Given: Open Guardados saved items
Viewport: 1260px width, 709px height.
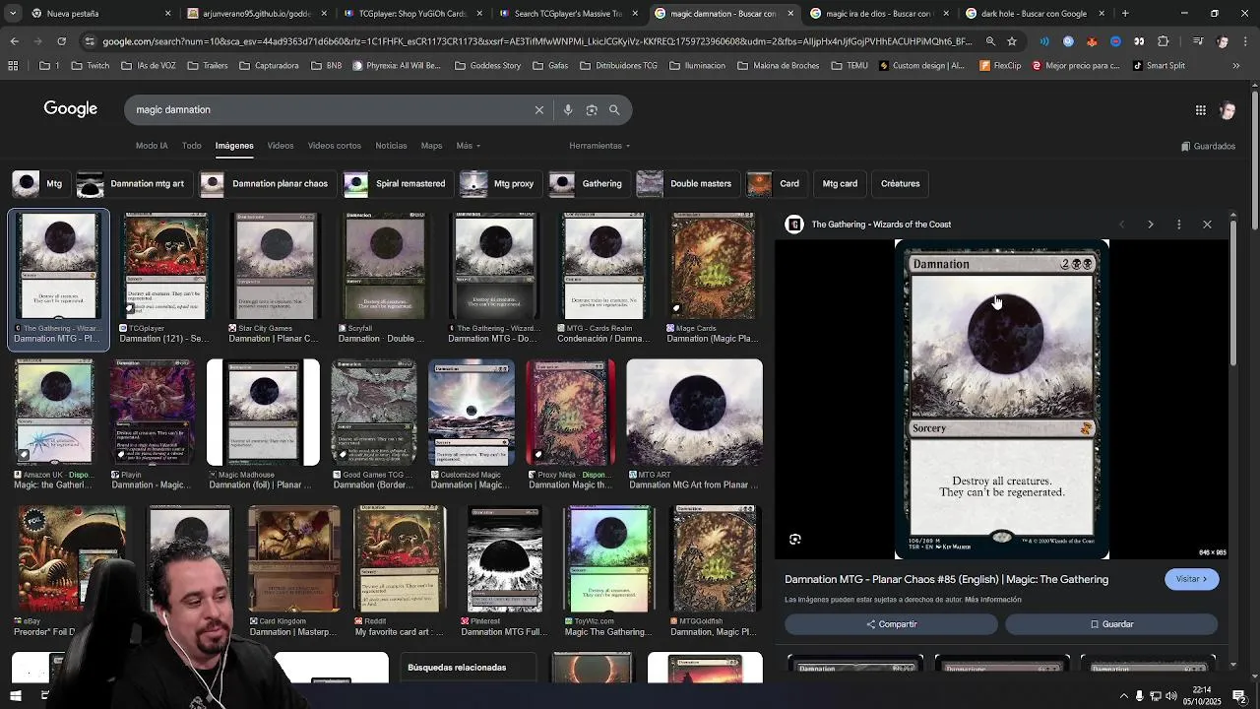Looking at the screenshot, I should 1208,146.
